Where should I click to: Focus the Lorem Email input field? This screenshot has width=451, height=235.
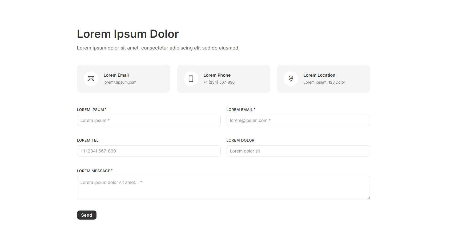tap(298, 120)
